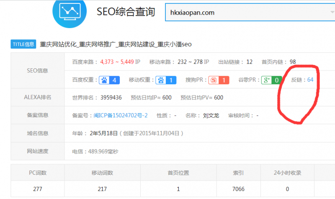Click the 移动词数 value 217
Screen dimensions: 335x199
click(x=102, y=189)
